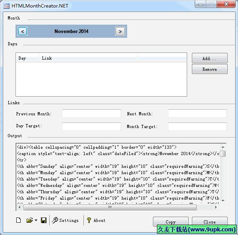The width and height of the screenshot is (238, 235).
Task: Close the window with the red X
Action: tap(226, 4)
